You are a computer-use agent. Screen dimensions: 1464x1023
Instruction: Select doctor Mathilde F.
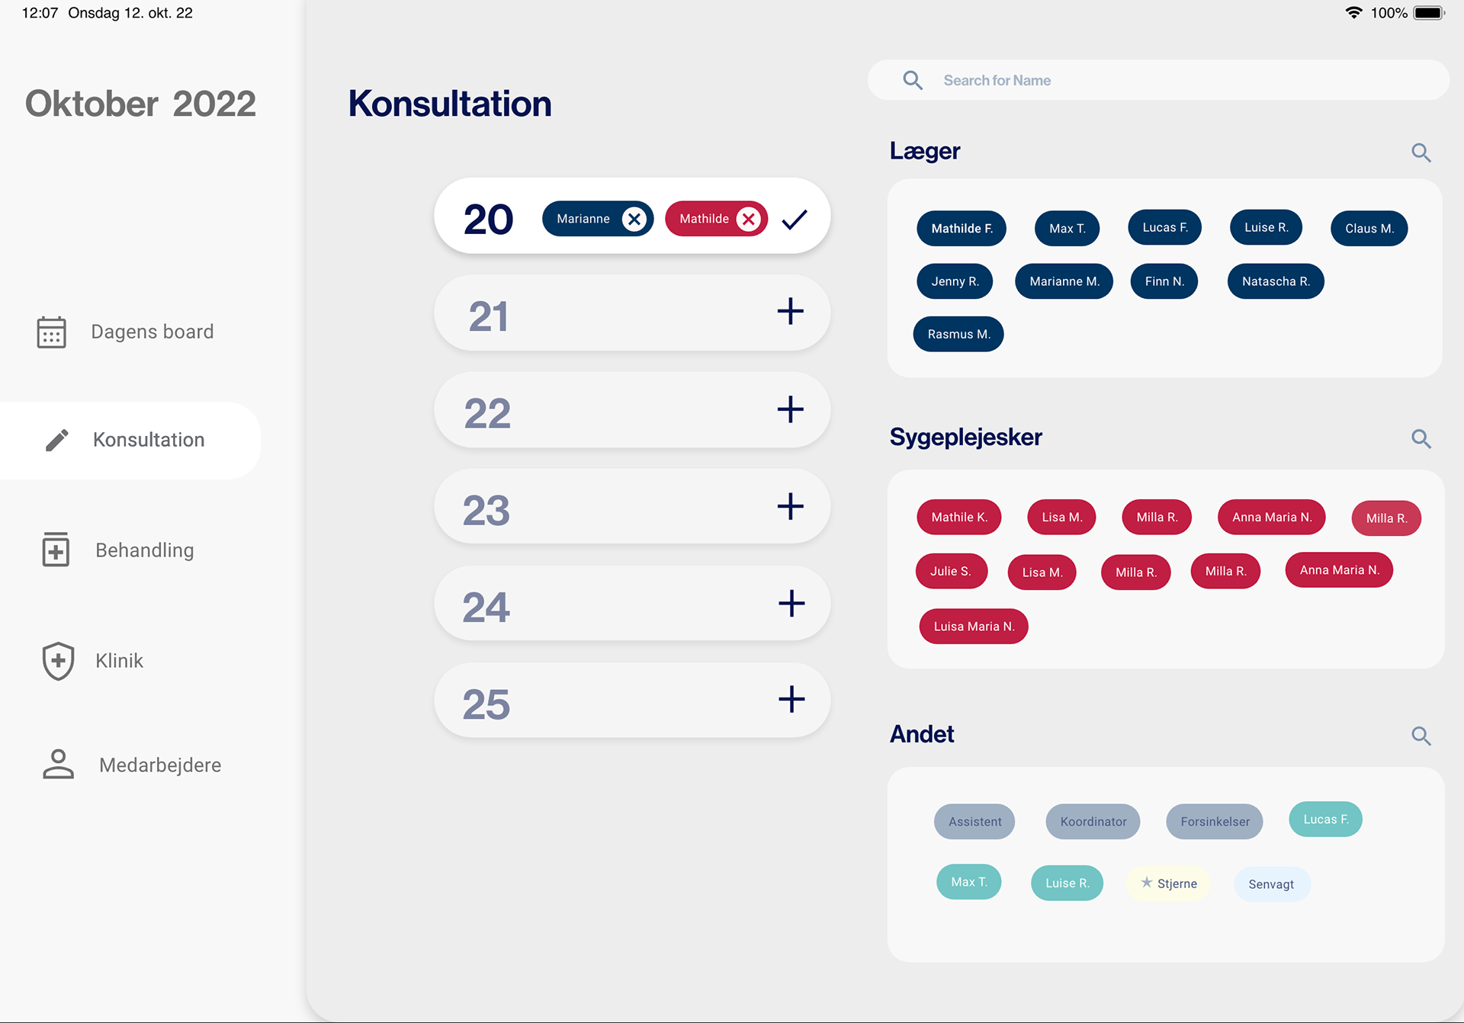point(962,229)
